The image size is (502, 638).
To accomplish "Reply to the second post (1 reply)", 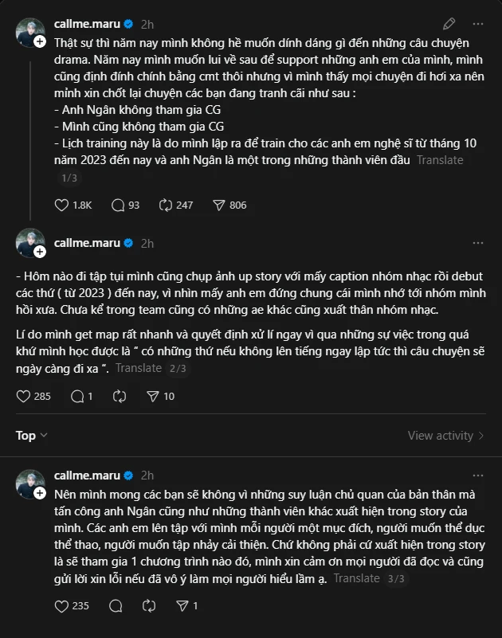I will 77,396.
